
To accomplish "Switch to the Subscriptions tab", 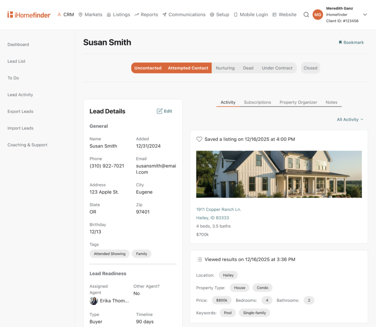I will coord(257,102).
